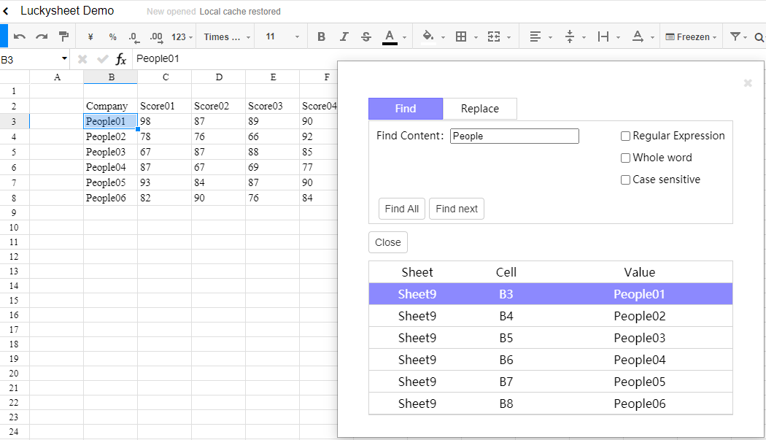Apply currency format

[x=90, y=36]
